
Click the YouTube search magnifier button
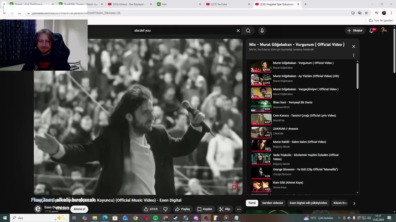[x=248, y=31]
